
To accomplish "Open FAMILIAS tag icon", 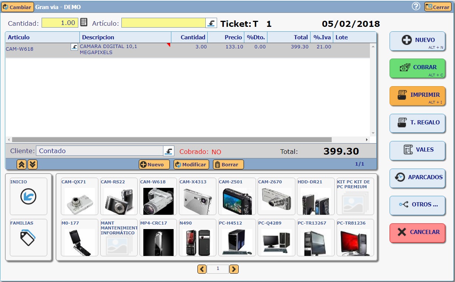I will (28, 238).
